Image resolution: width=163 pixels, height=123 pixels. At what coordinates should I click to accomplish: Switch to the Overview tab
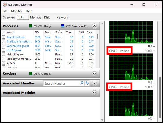click(x=9, y=17)
